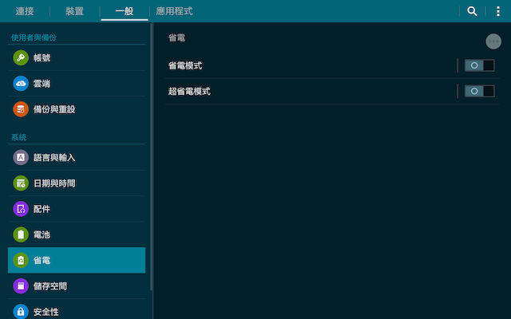This screenshot has height=319, width=511.
Task: Open the 語言與輸入 label
Action: coord(54,158)
